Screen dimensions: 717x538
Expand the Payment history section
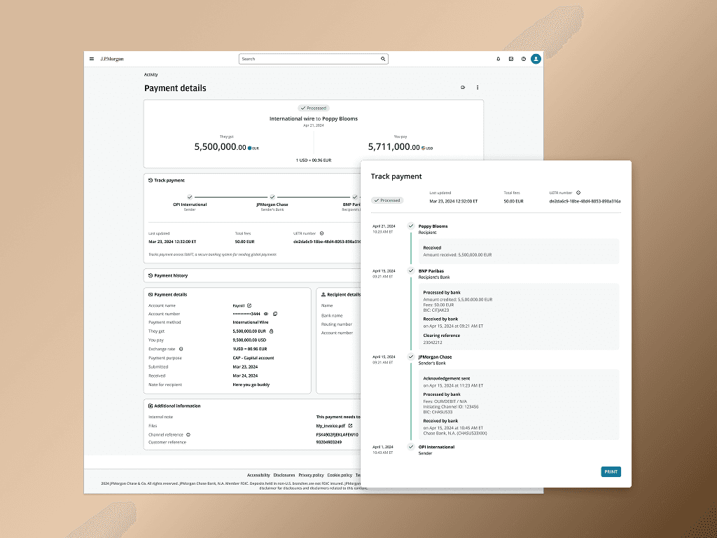click(x=252, y=276)
